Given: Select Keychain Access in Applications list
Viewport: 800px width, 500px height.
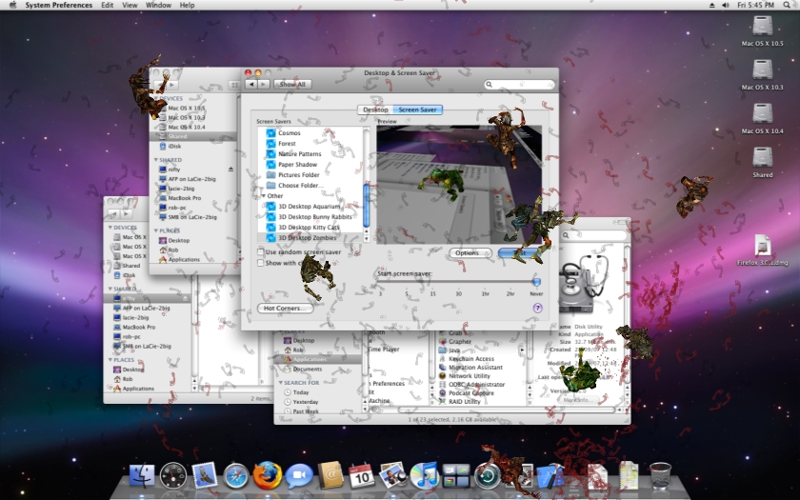Looking at the screenshot, I should point(470,359).
